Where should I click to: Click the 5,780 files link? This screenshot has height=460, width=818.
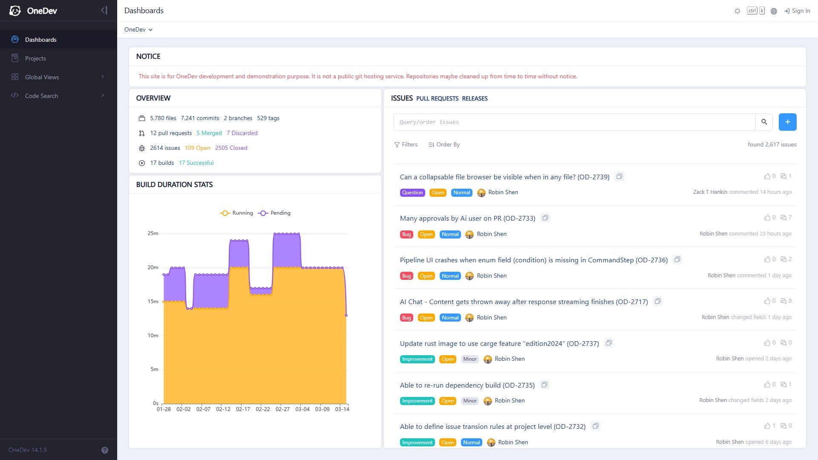163,118
